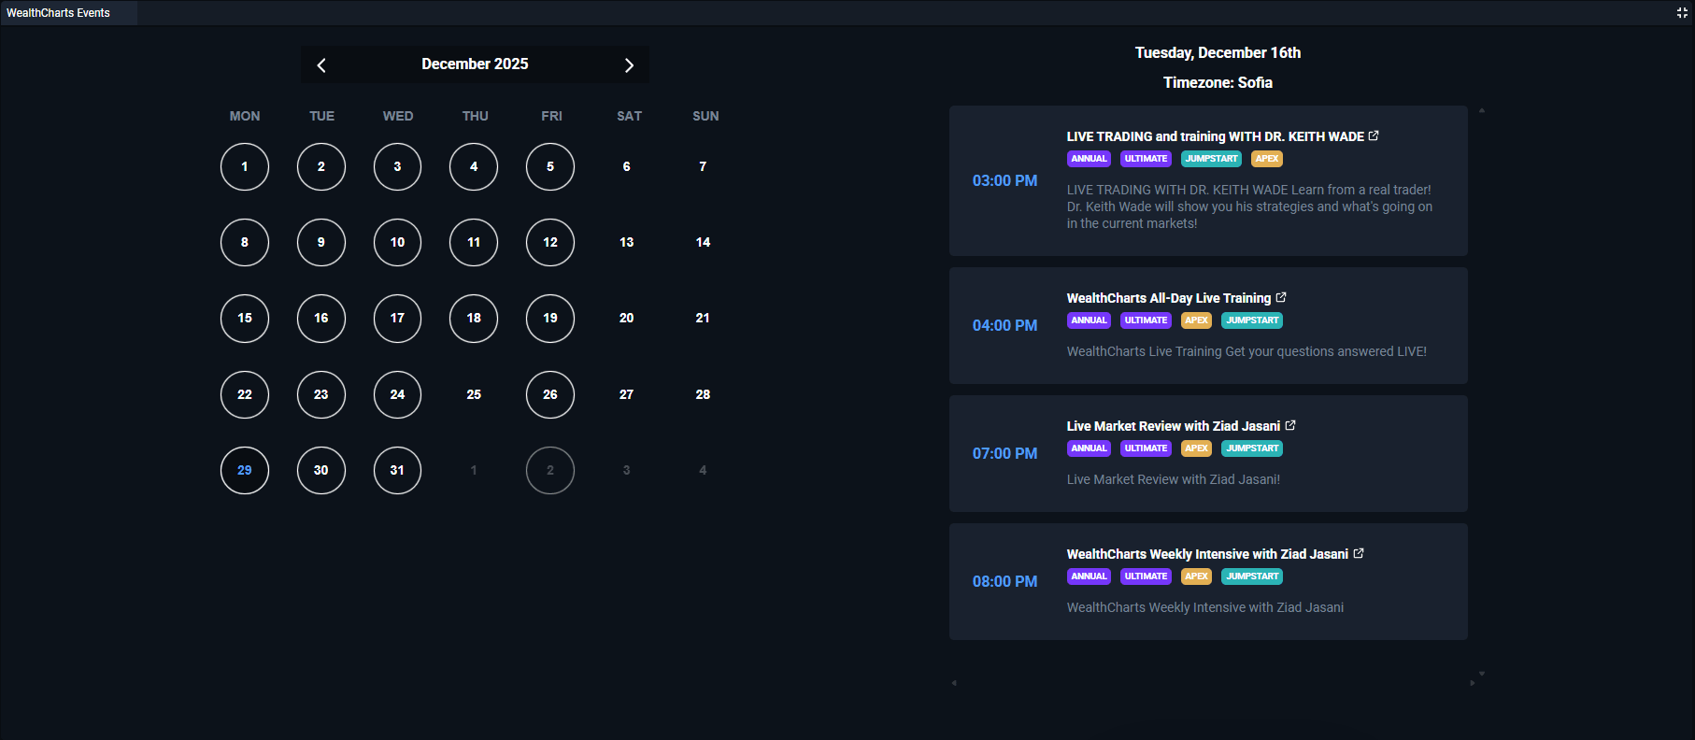Select December 31 on the calendar
1695x740 pixels.
coord(397,470)
